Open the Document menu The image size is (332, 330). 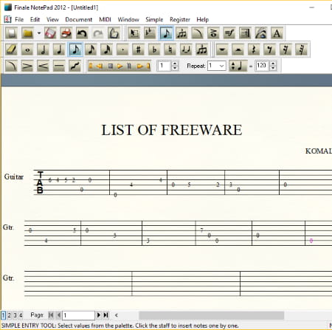tap(79, 19)
